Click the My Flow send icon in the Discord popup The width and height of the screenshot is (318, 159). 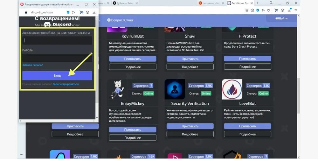point(74,12)
